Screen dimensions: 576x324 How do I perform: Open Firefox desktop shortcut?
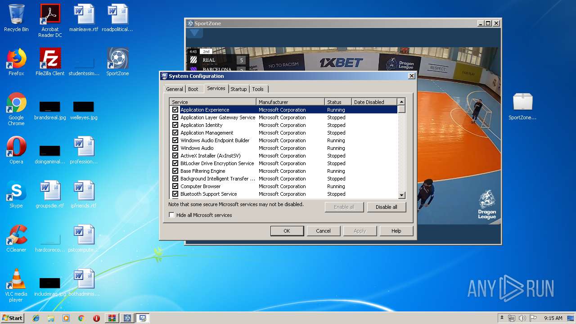tap(16, 62)
